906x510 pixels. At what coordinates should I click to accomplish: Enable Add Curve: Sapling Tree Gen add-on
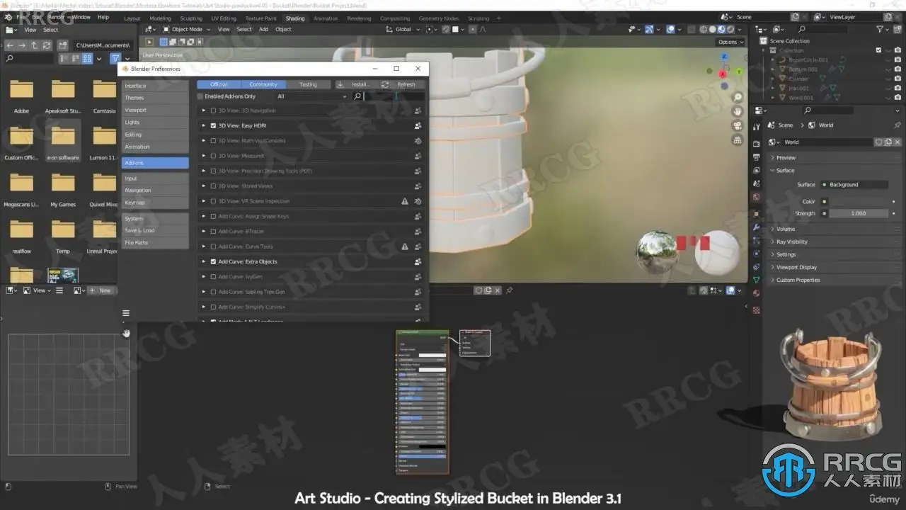(x=213, y=292)
